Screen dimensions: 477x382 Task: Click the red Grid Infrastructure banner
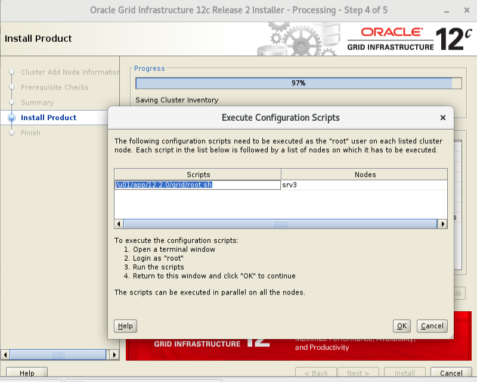(299, 349)
